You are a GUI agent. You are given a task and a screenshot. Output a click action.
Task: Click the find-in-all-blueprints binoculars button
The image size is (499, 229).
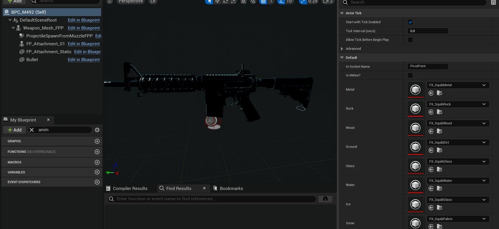click(x=325, y=199)
